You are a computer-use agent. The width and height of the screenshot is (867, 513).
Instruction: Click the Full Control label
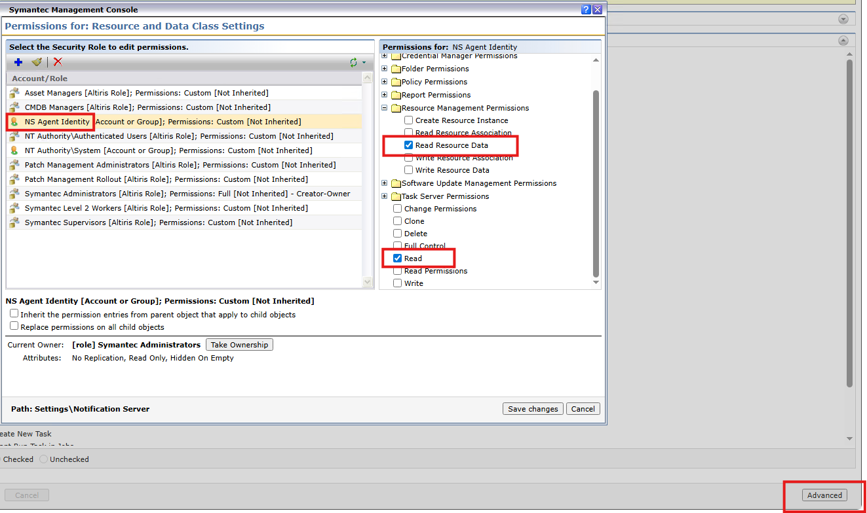pos(425,246)
